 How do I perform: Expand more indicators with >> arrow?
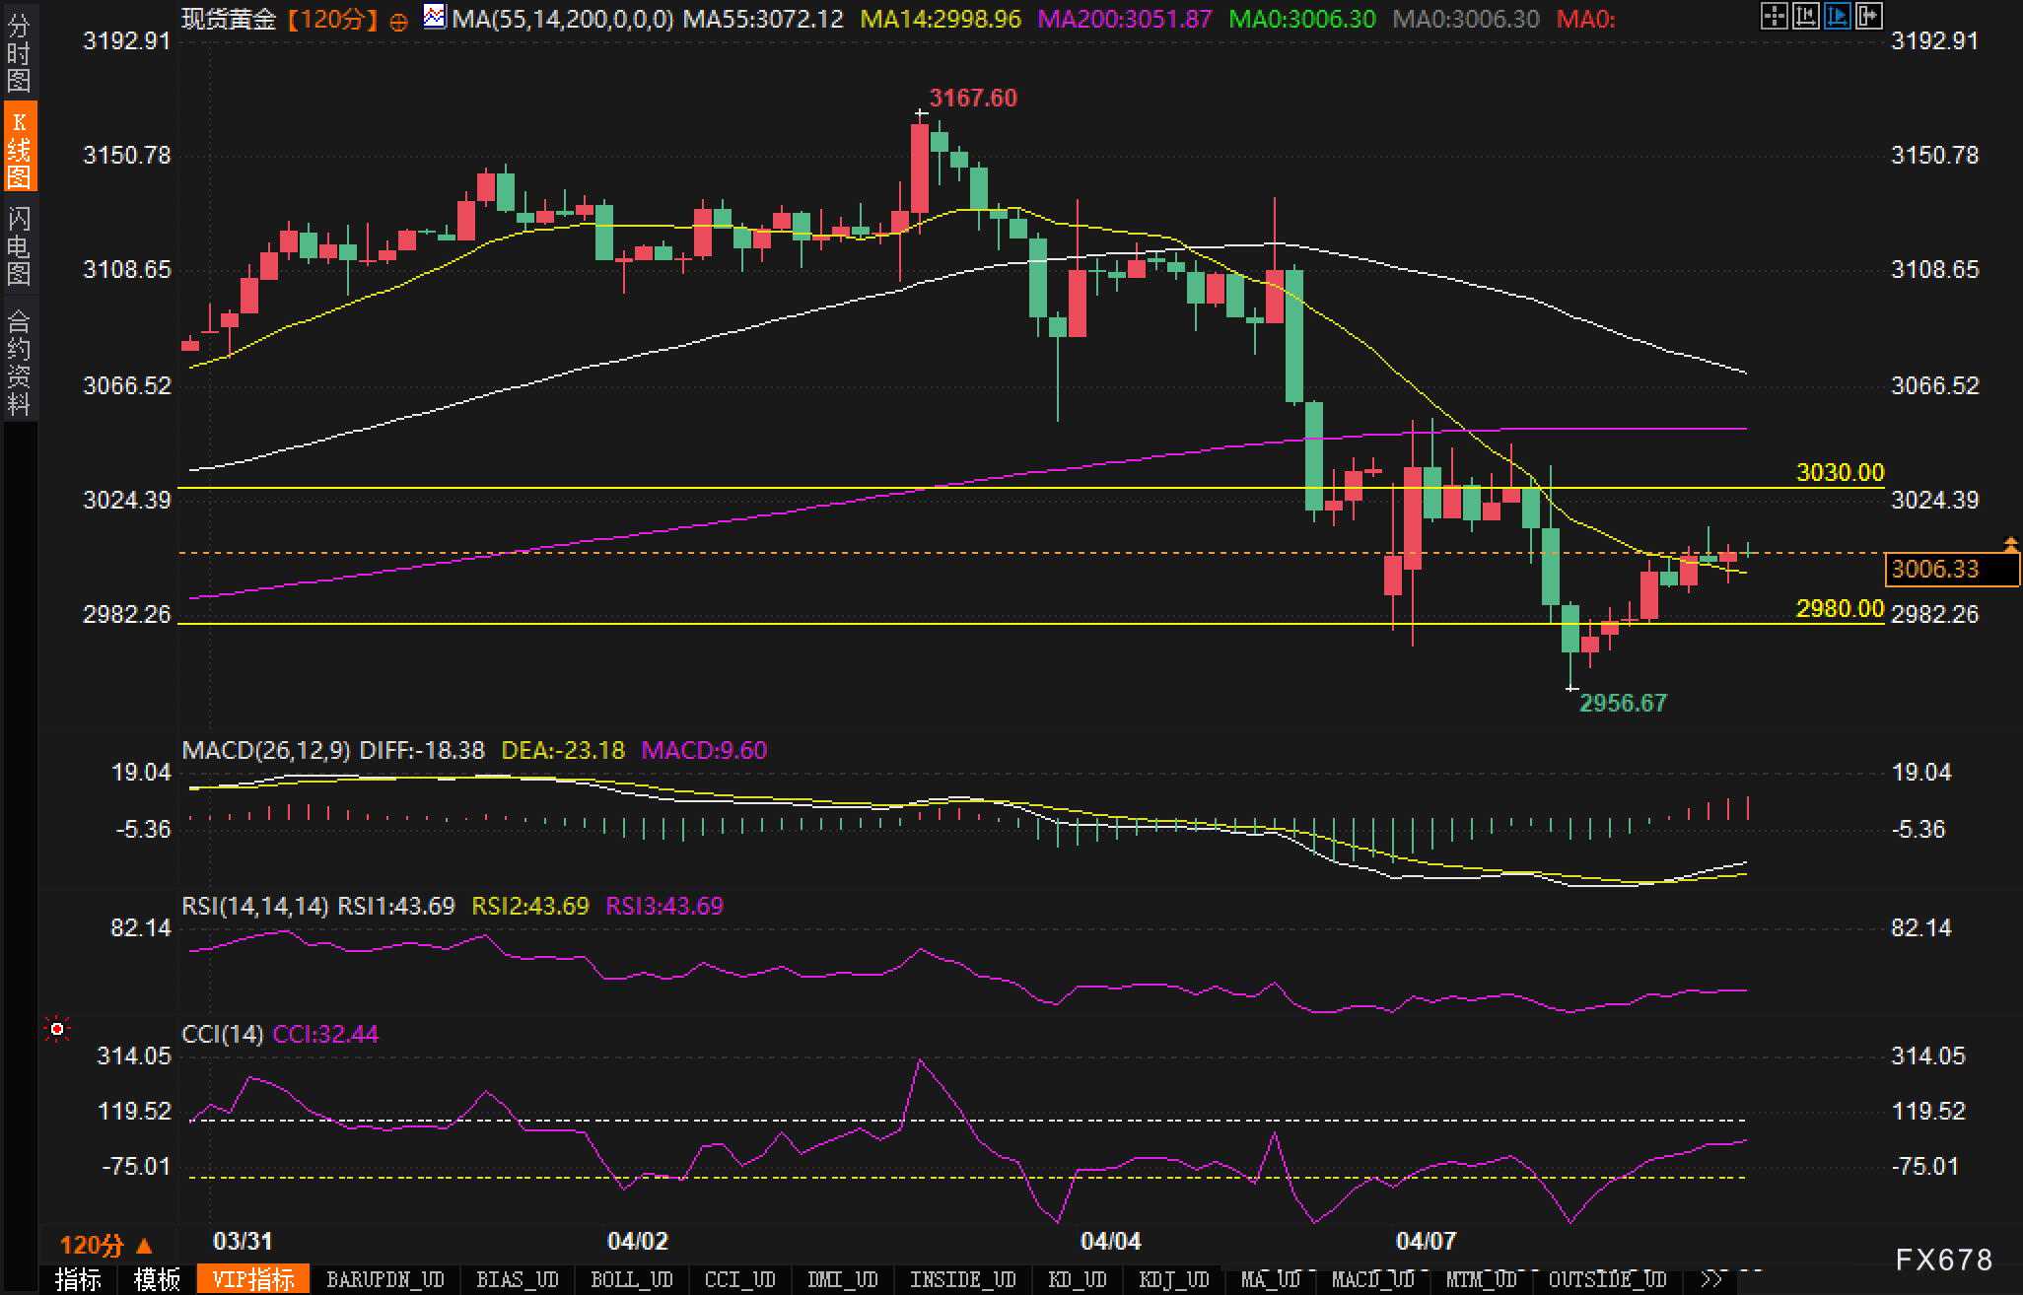[1712, 1279]
